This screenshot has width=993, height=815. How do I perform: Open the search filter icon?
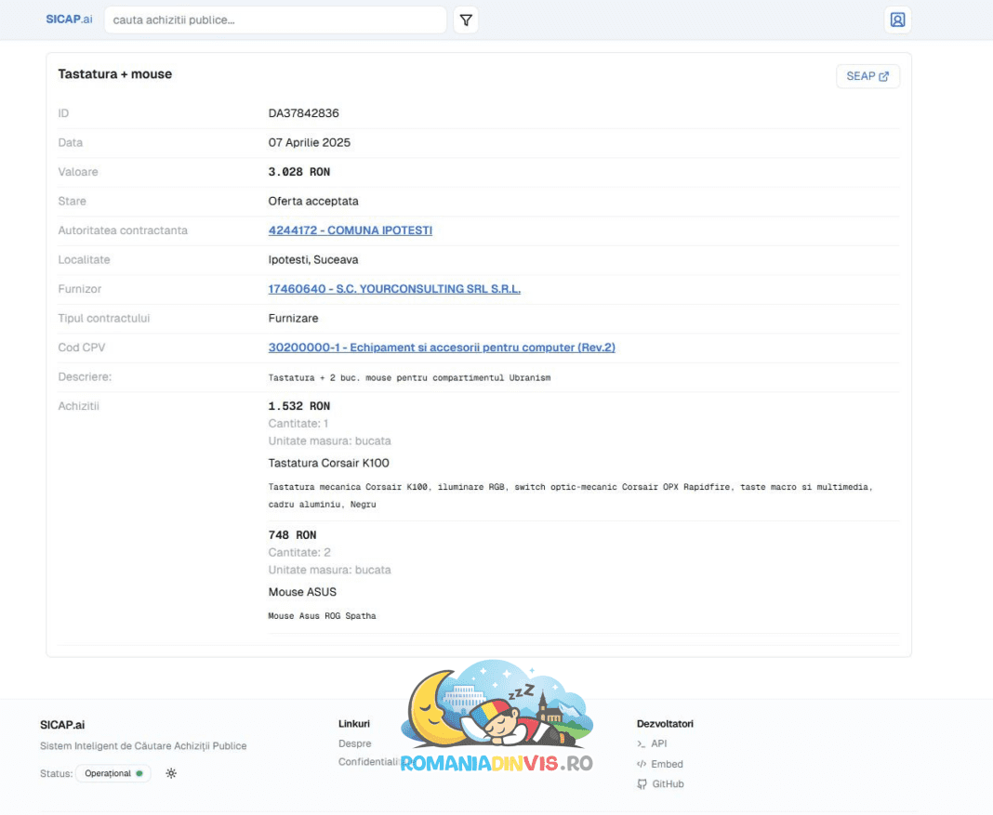pos(466,20)
